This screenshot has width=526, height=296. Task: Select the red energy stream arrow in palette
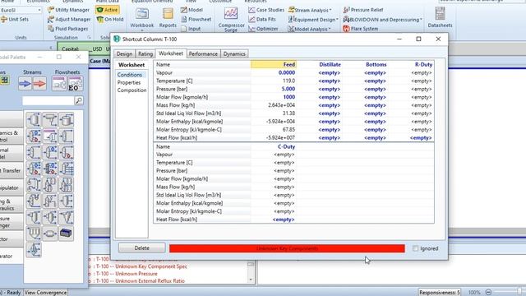[x=39, y=84]
